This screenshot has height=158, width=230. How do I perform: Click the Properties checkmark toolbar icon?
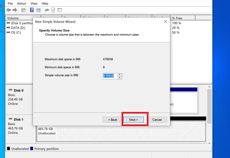click(x=53, y=10)
